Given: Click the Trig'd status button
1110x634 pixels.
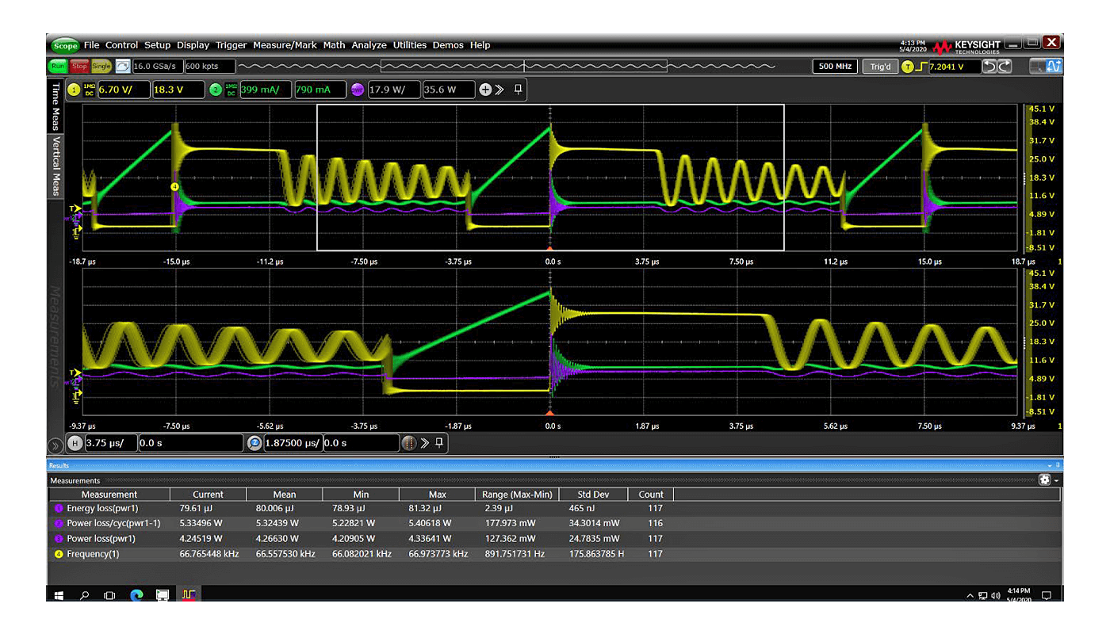Looking at the screenshot, I should (880, 67).
